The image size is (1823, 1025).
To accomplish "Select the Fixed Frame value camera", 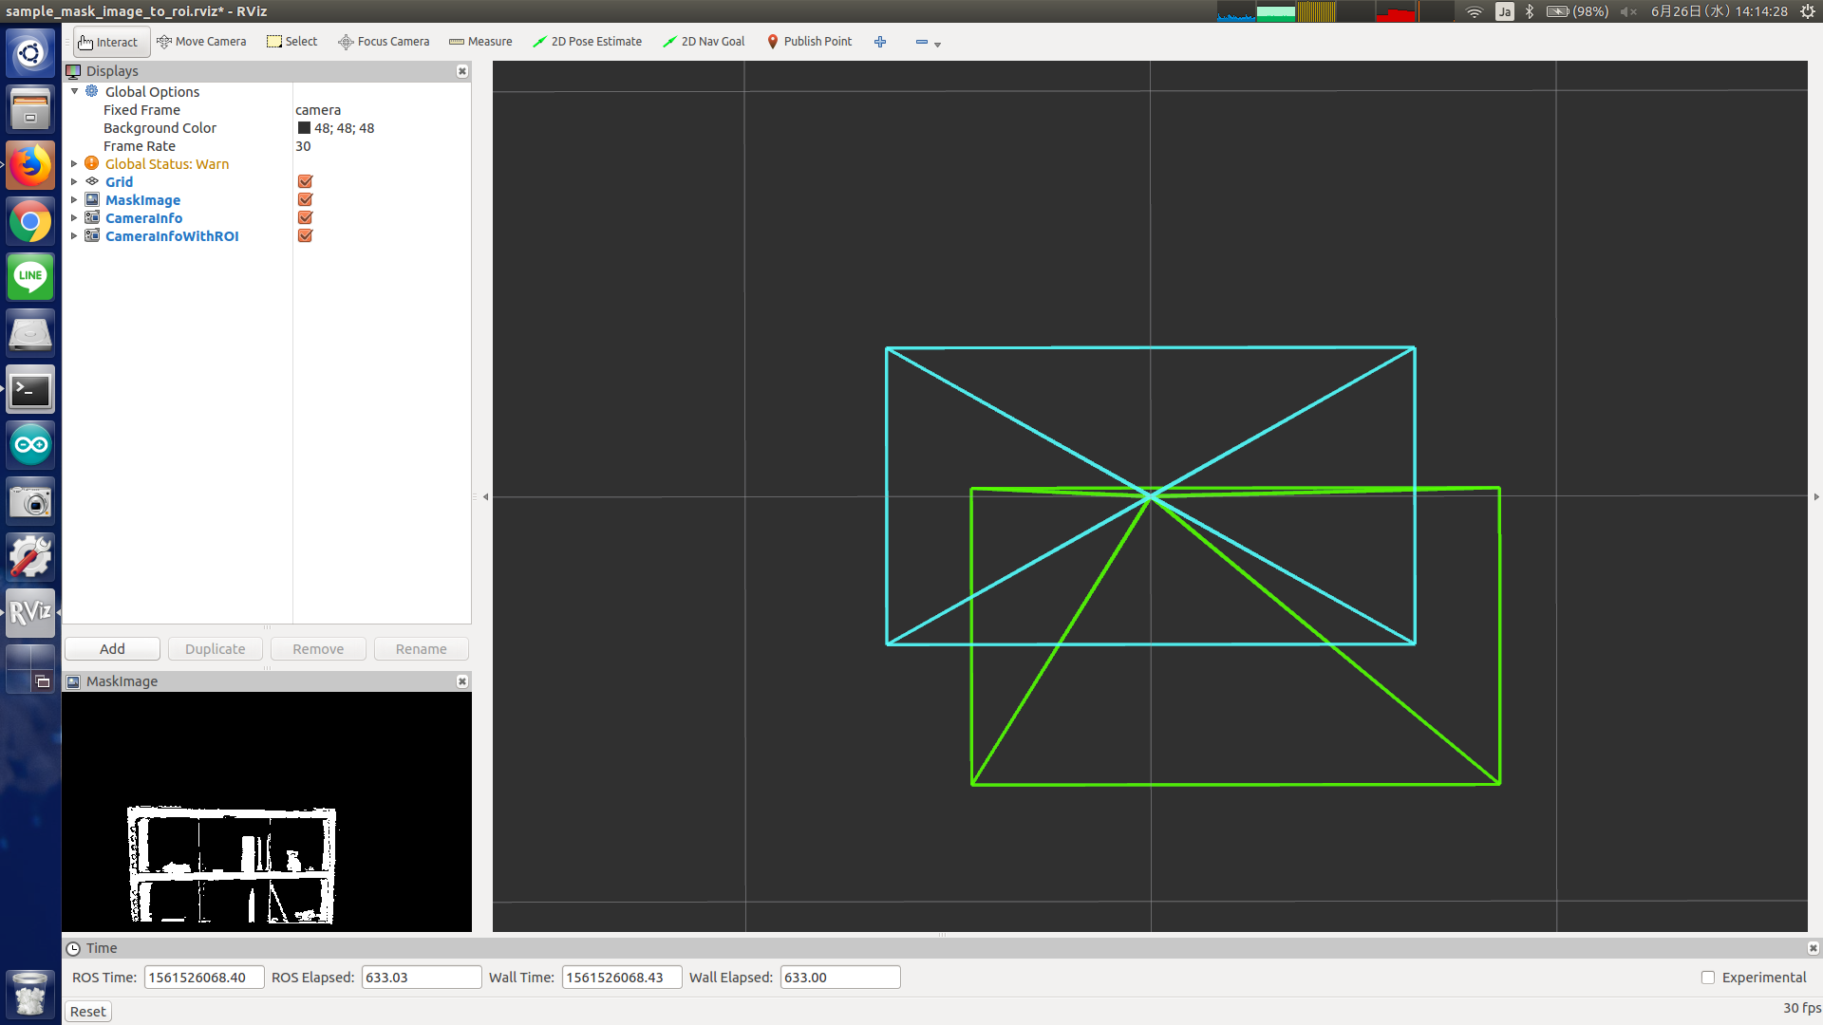I will pyautogui.click(x=318, y=110).
